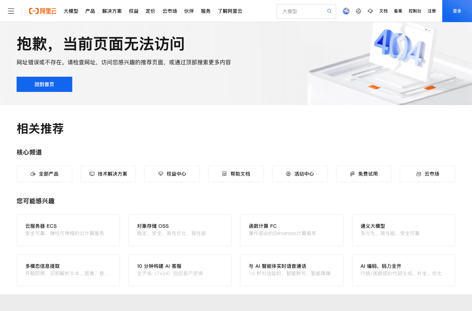
Task: Open the 产品 navigation menu
Action: 90,11
